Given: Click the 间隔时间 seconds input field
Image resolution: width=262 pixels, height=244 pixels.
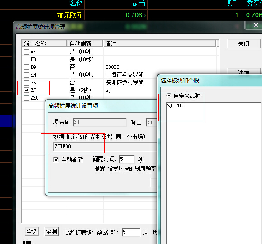Looking at the screenshot, I should [x=127, y=159].
